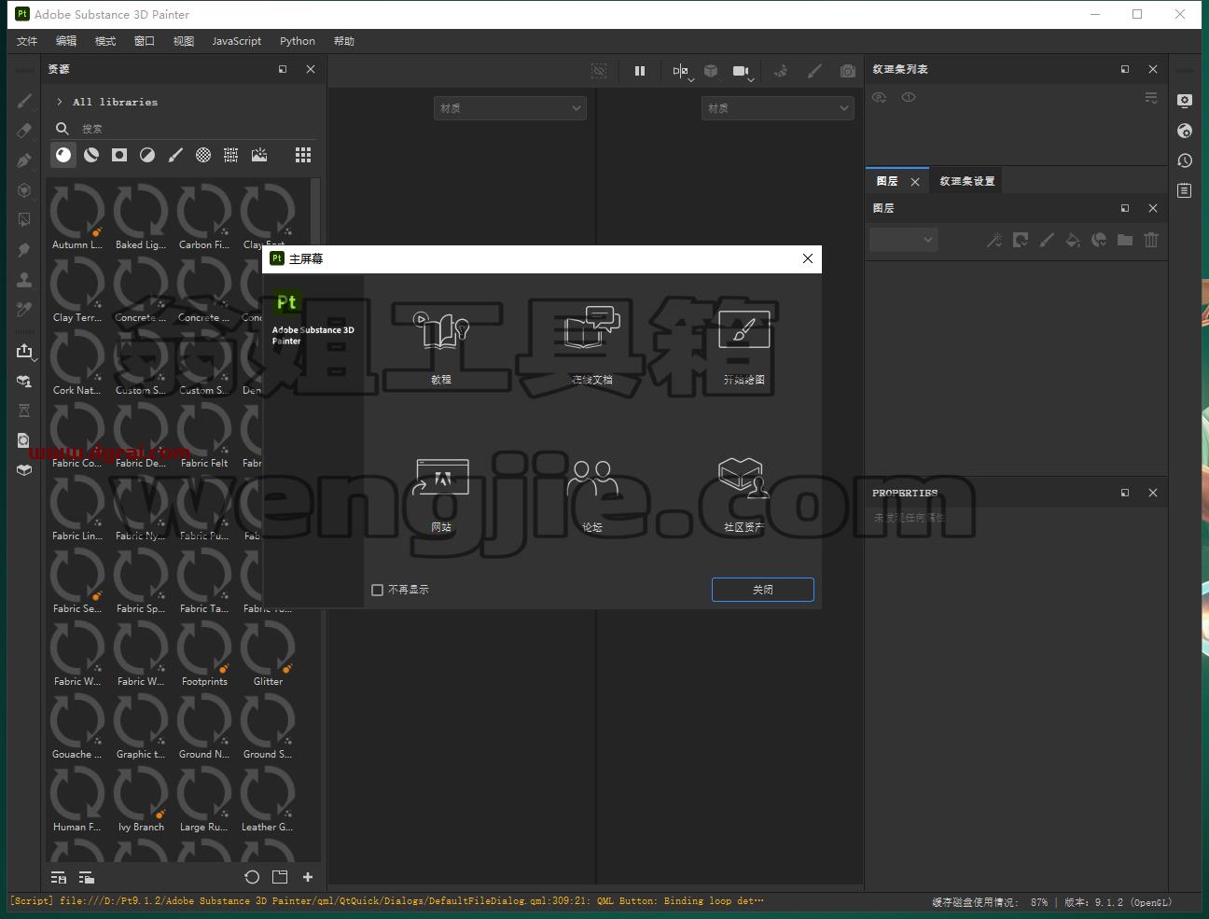
Task: Click 开始绘图 in home dialog
Action: pos(743,346)
